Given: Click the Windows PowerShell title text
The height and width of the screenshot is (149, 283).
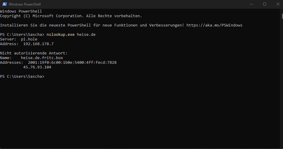Looking at the screenshot, I should [x=25, y=4].
